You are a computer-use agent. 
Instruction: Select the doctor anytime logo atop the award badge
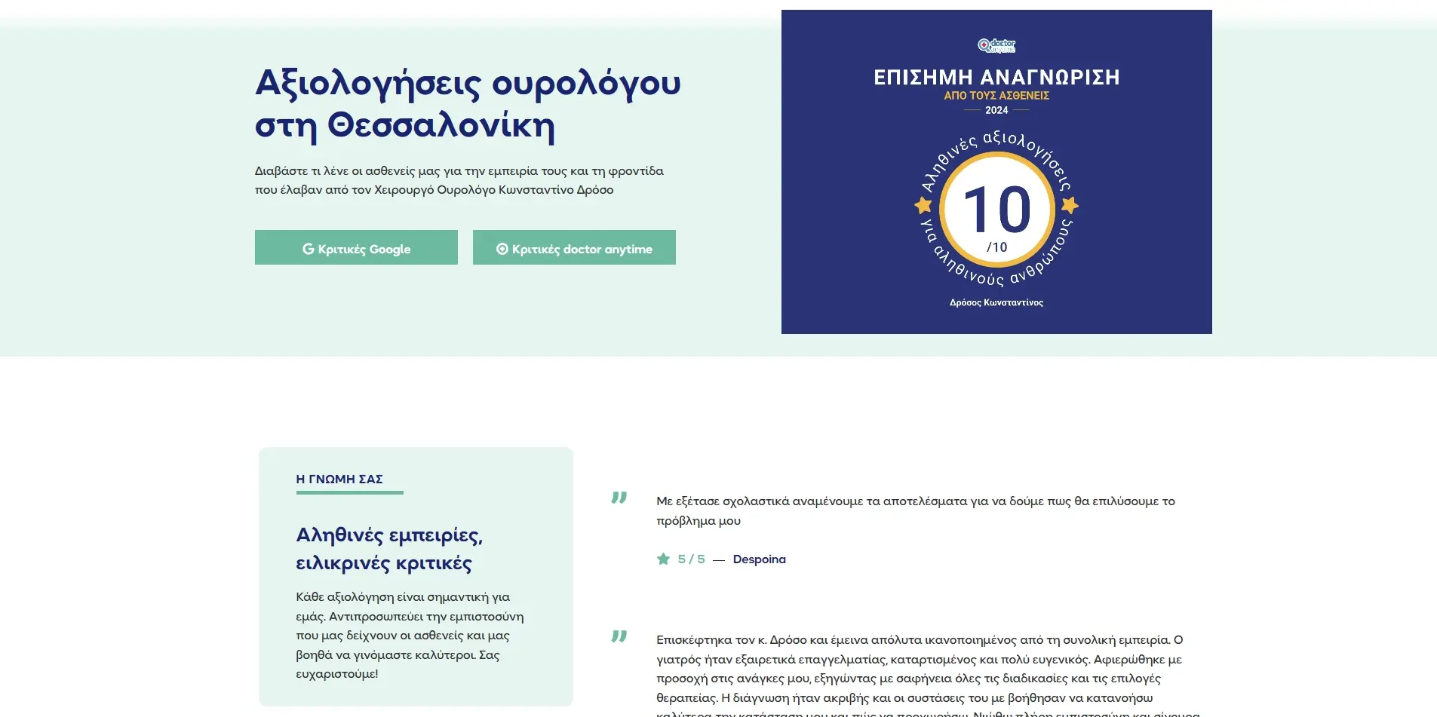point(996,45)
